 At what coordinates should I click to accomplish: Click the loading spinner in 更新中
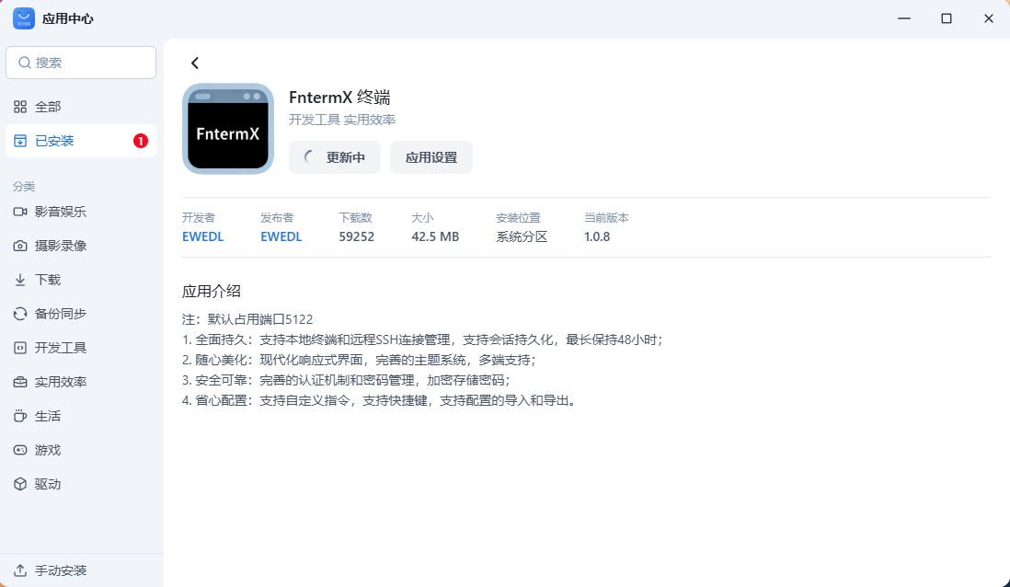[x=310, y=157]
